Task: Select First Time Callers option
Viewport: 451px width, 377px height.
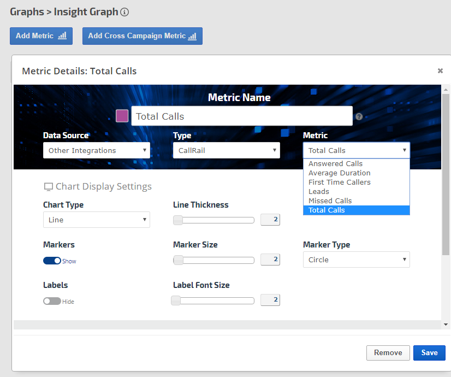Action: 339,182
